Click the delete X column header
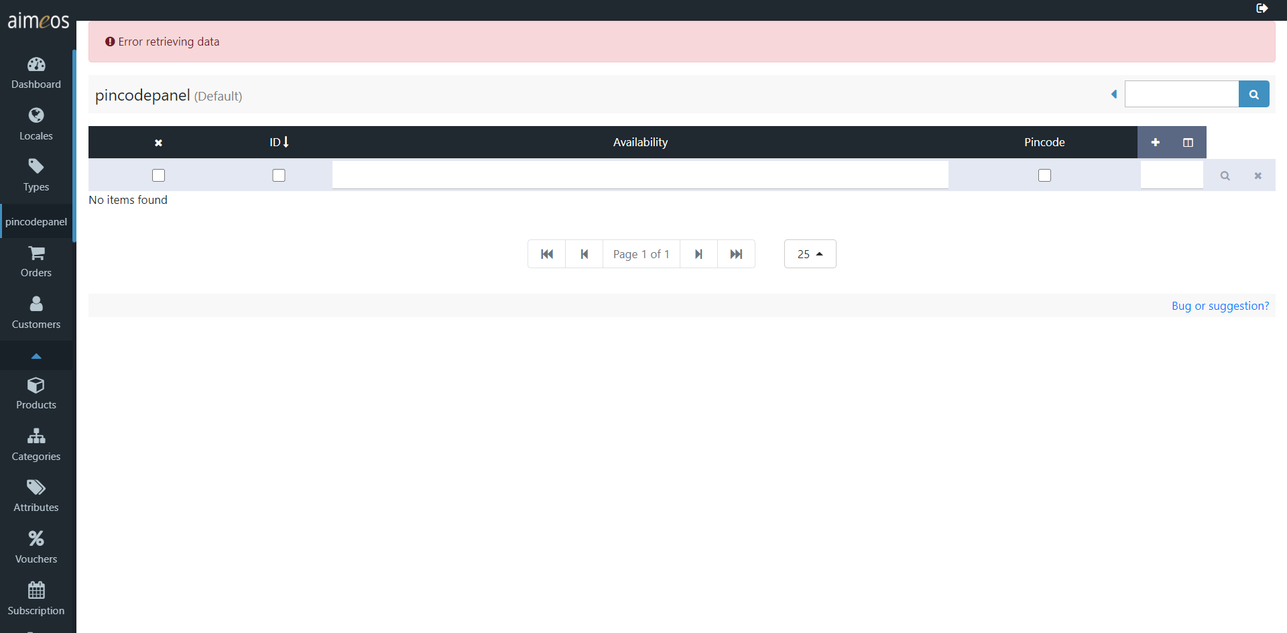This screenshot has width=1287, height=633. (x=158, y=143)
